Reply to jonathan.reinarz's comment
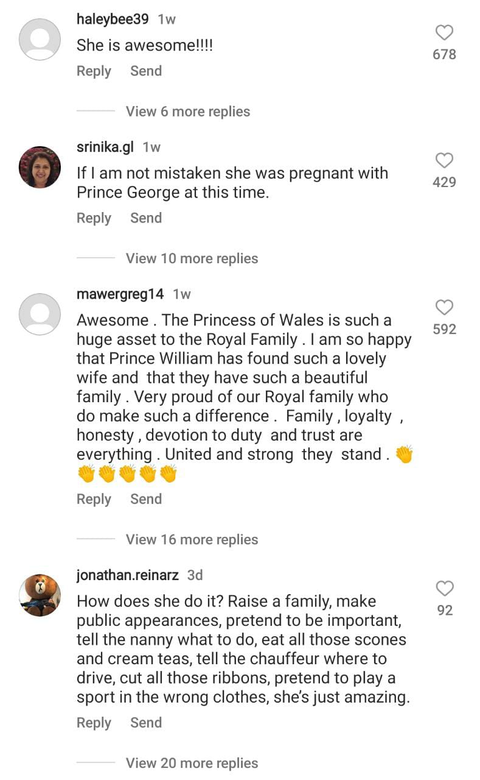 pos(94,723)
